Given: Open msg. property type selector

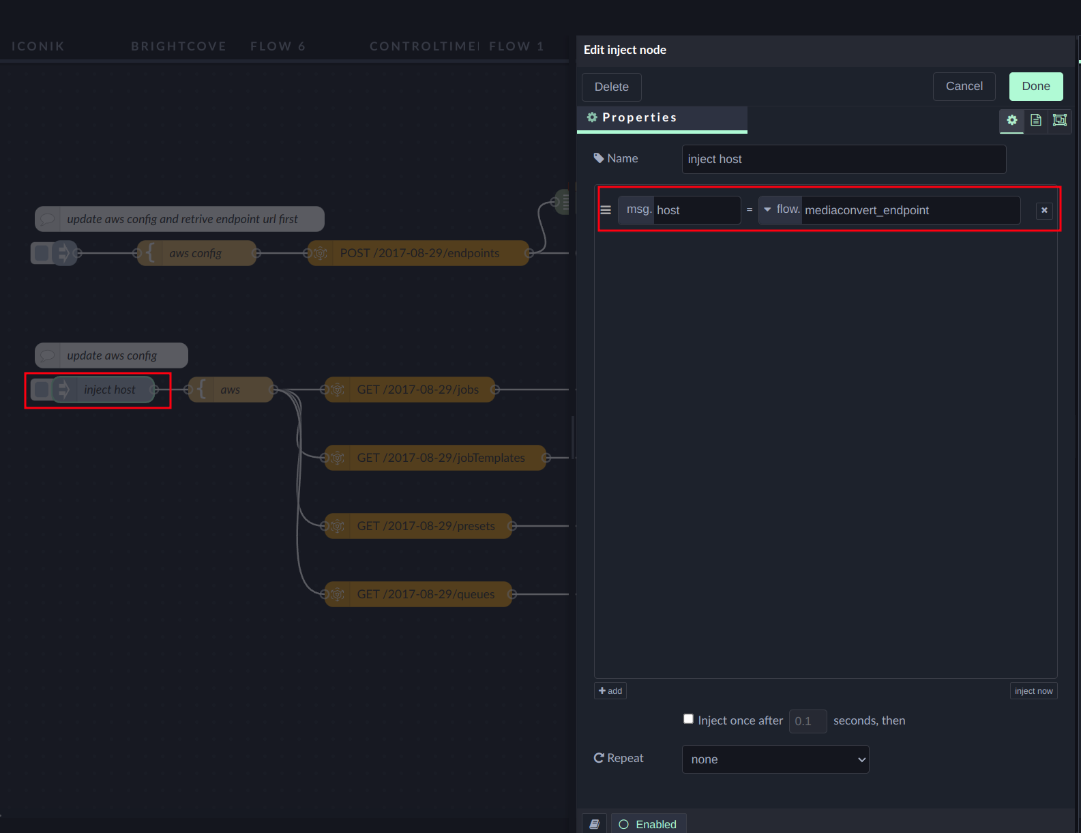Looking at the screenshot, I should pyautogui.click(x=638, y=210).
